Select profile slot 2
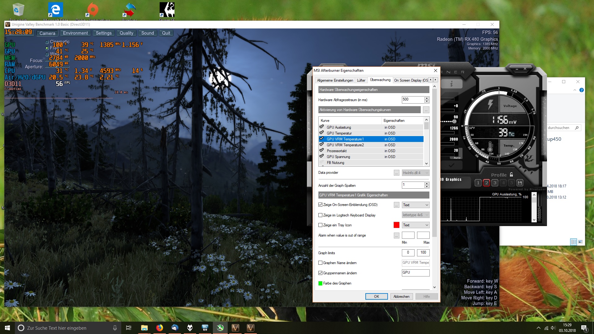Screen dimensions: 594x334 tap(486, 183)
